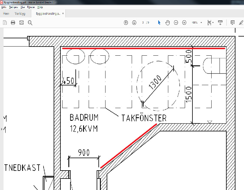244x190 pixels.
Task: Click the scrolling mode keyboard icon
Action: [x=220, y=23]
